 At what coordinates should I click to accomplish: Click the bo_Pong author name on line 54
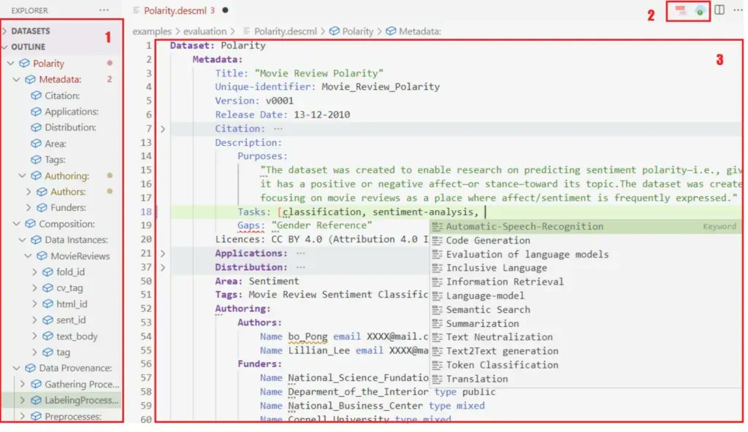tap(308, 336)
